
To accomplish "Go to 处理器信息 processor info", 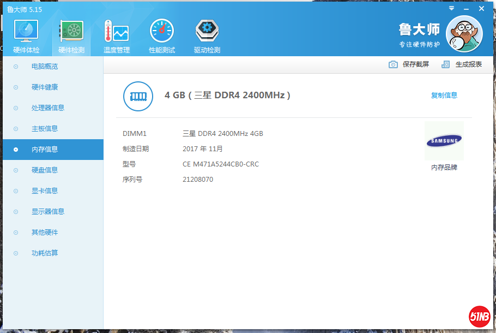I will click(48, 108).
